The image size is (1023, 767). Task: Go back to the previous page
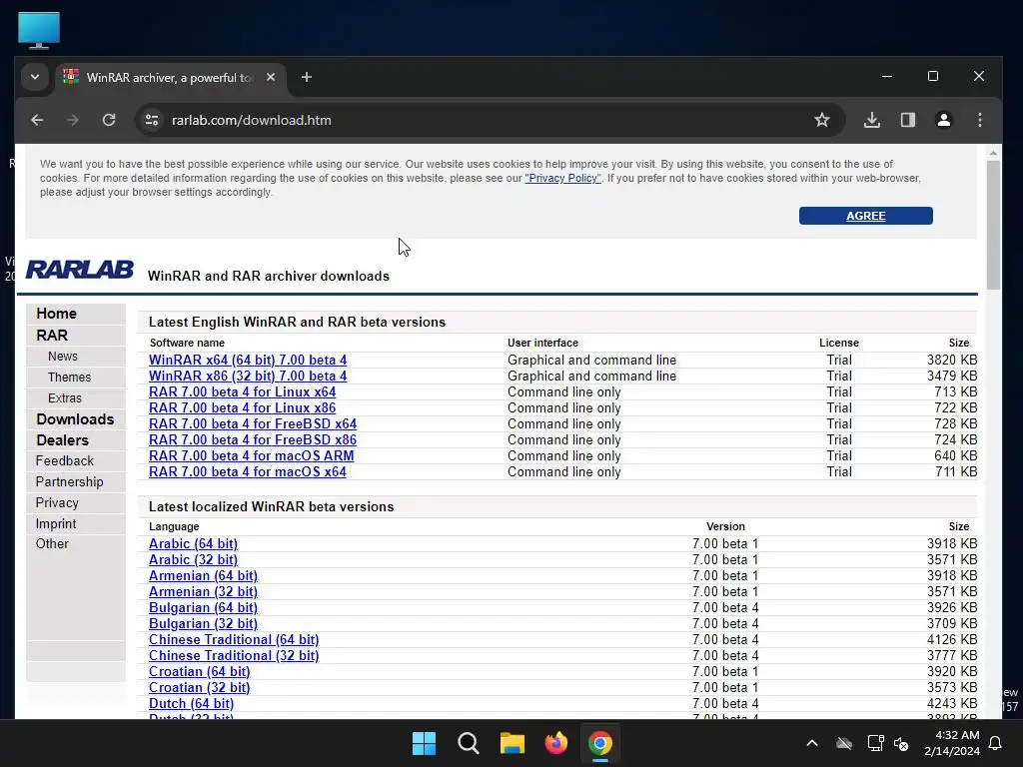[x=37, y=120]
